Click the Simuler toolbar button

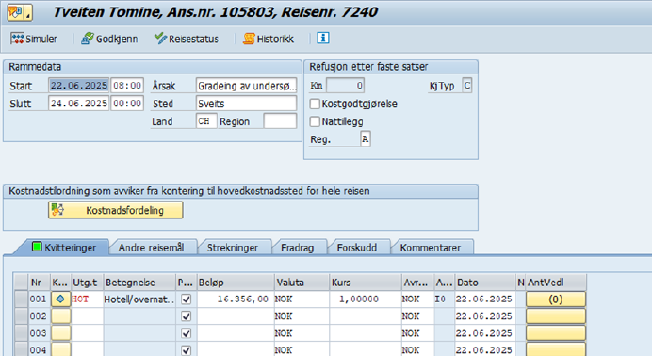(x=34, y=39)
